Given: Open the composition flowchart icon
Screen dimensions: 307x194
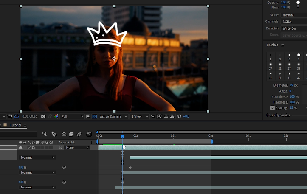Looking at the screenshot, I should 172,116.
